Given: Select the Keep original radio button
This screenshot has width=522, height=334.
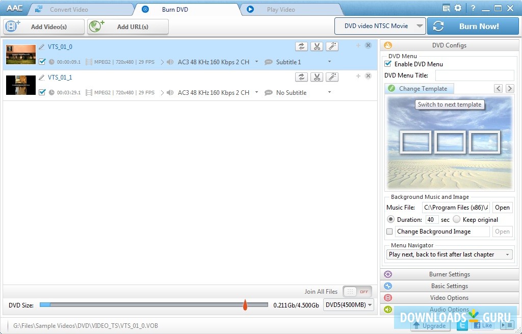Looking at the screenshot, I should coord(456,219).
